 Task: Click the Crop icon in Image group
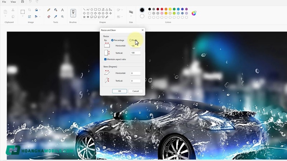(29, 10)
